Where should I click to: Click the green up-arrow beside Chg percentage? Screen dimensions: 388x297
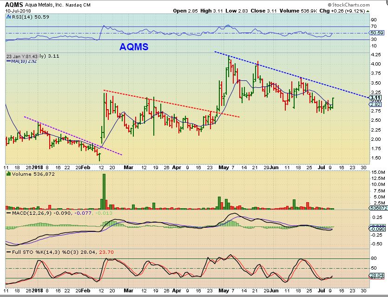point(368,11)
